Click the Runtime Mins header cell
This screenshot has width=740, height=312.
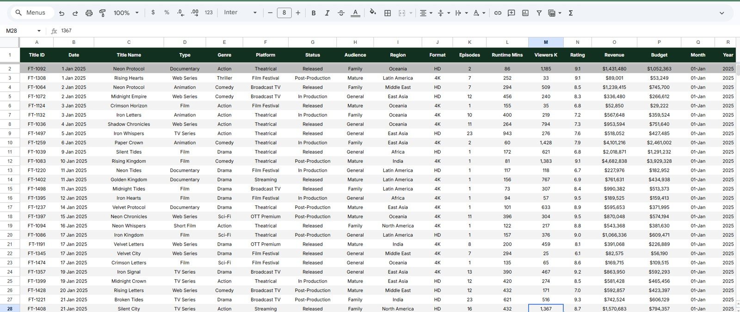pyautogui.click(x=507, y=55)
